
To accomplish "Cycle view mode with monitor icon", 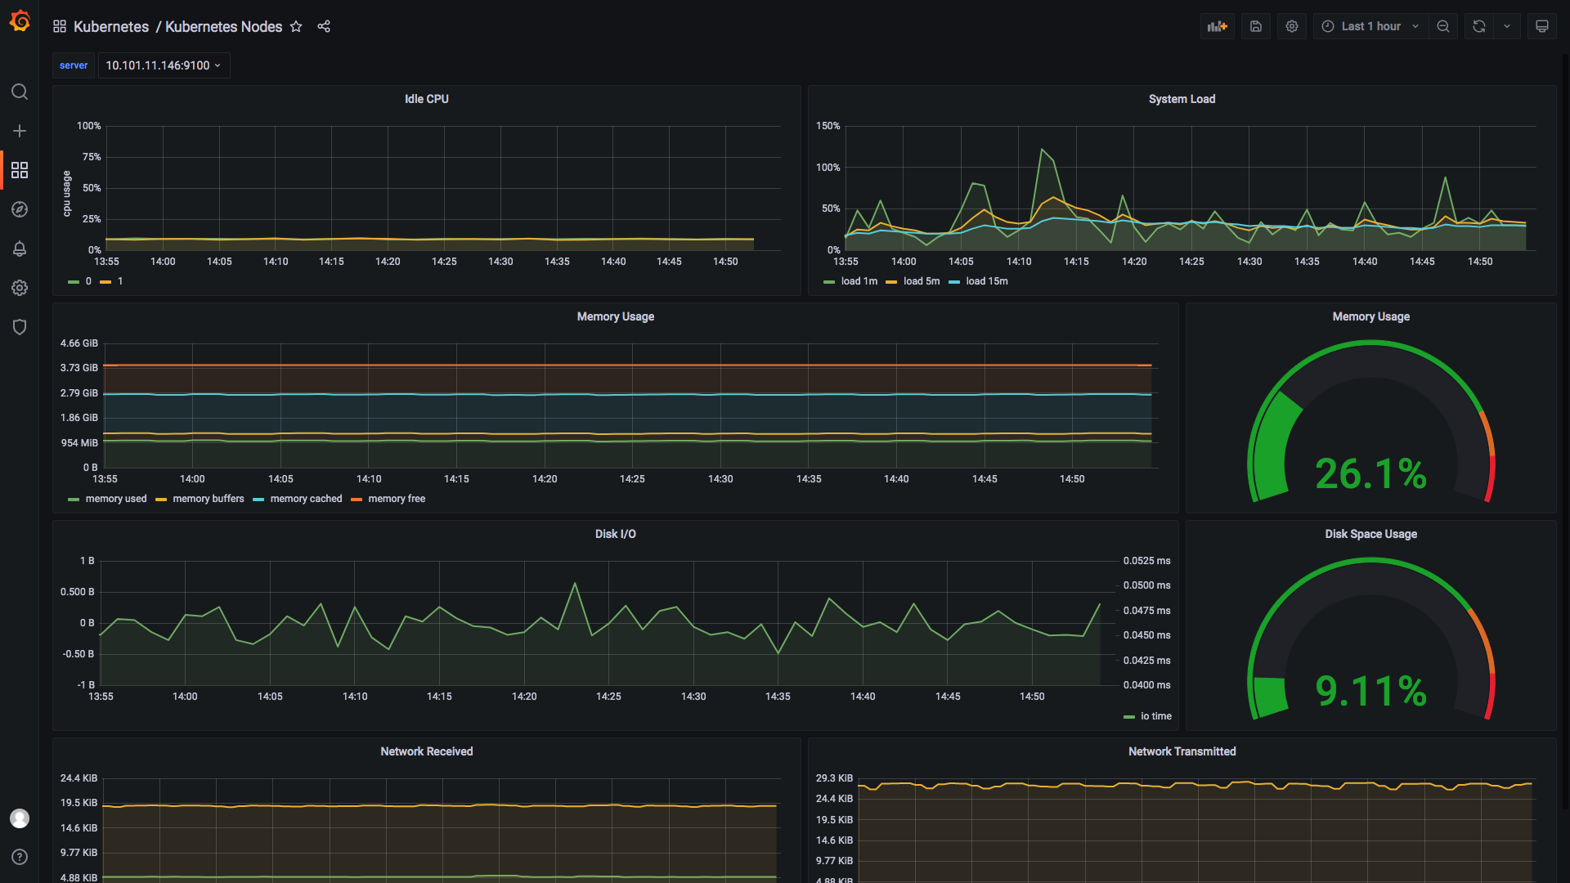I will tap(1542, 26).
